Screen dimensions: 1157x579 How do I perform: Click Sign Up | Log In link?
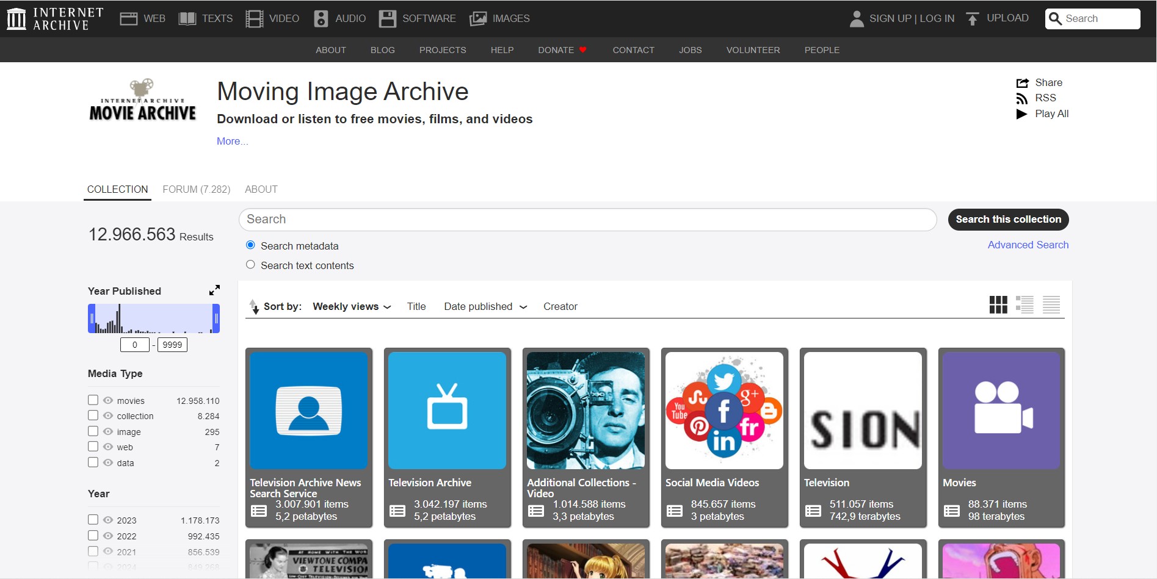click(912, 18)
